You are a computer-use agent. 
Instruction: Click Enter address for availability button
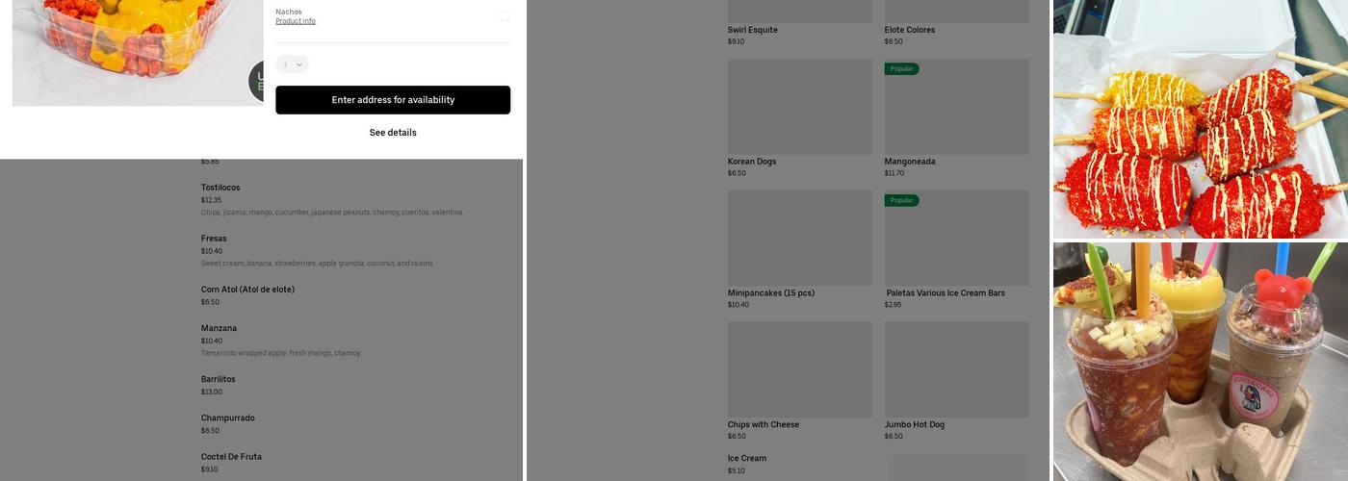click(x=393, y=100)
